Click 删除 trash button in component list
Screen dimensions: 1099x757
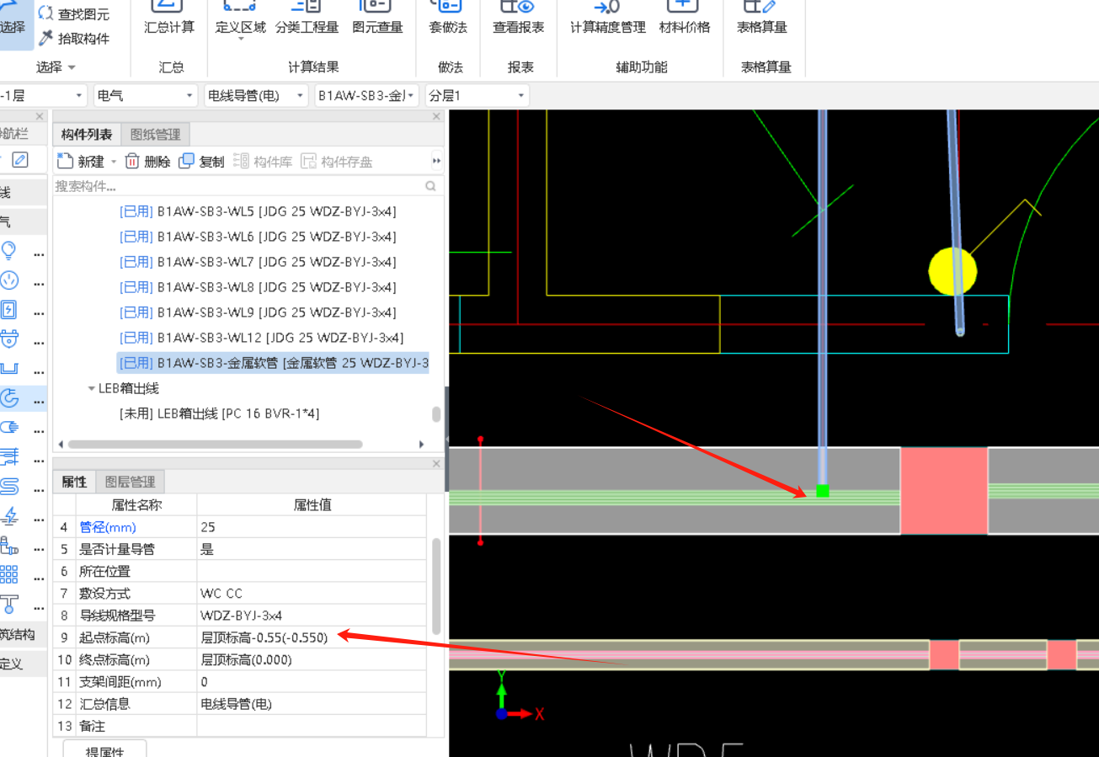[148, 162]
